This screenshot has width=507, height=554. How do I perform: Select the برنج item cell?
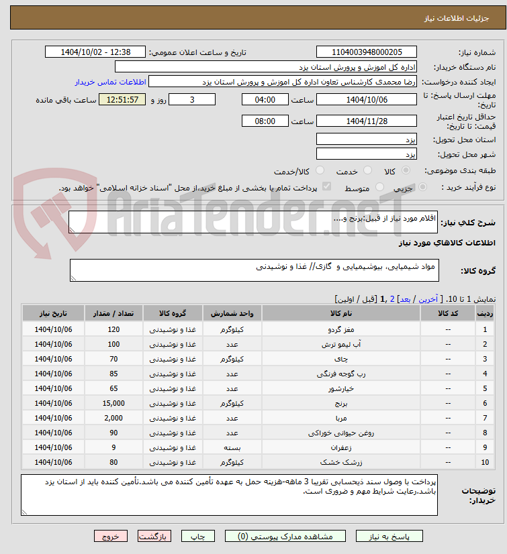341,403
